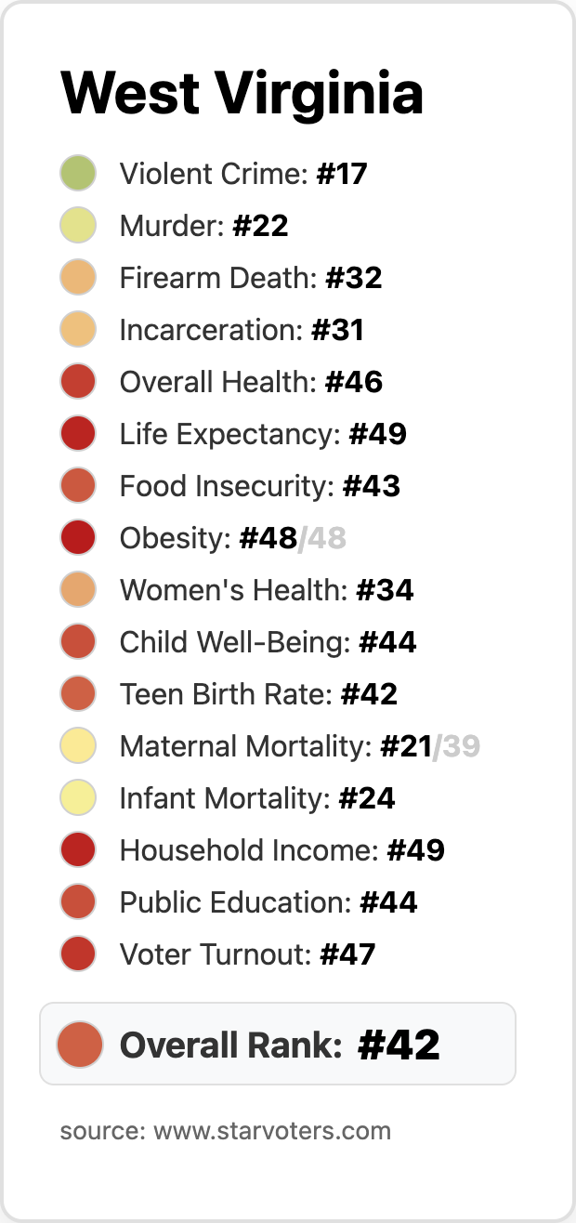Click the Voter Turnout #47 entry
This screenshot has height=1223, width=576.
coord(247,954)
